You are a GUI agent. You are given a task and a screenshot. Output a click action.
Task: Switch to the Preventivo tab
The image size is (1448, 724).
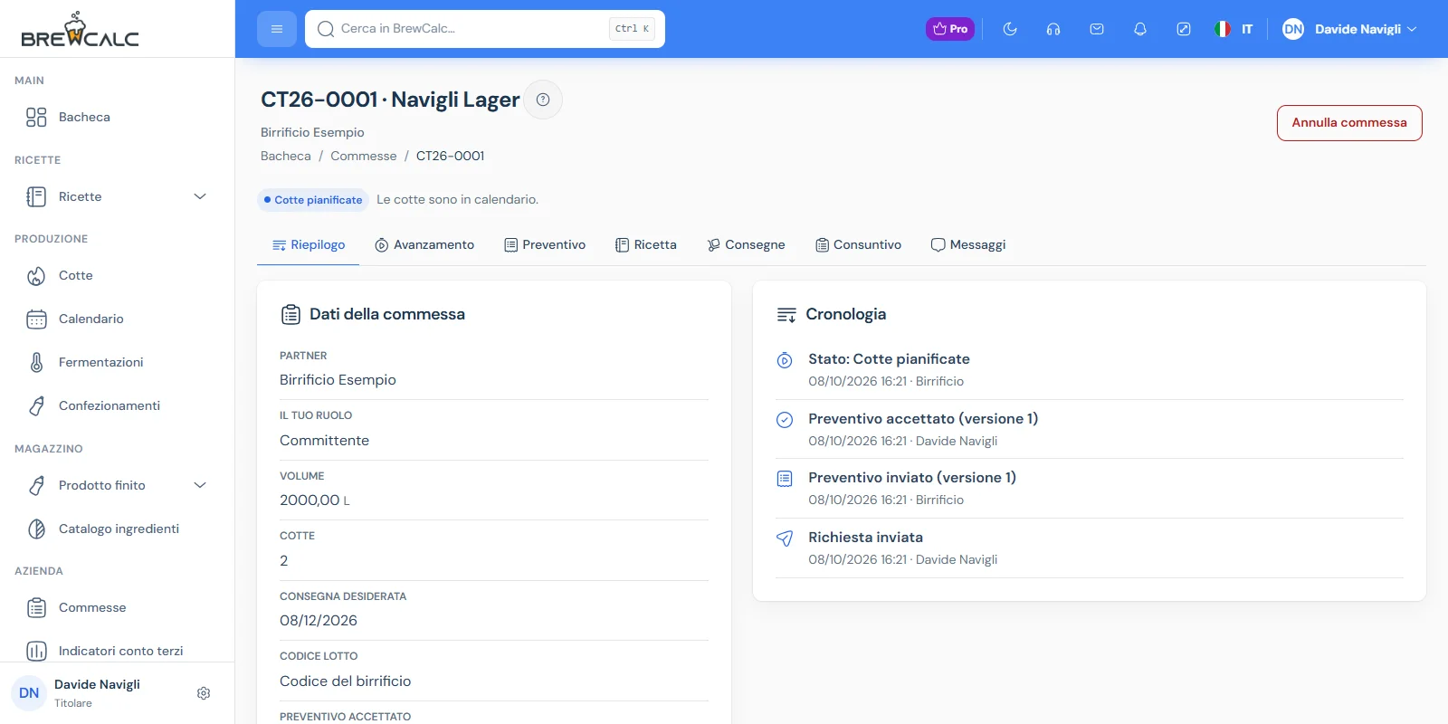click(x=545, y=245)
